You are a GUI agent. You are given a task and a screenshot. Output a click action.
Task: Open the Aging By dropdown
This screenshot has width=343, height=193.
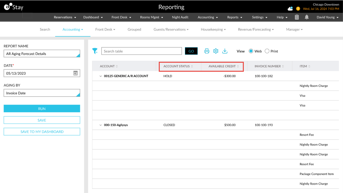coord(42,93)
